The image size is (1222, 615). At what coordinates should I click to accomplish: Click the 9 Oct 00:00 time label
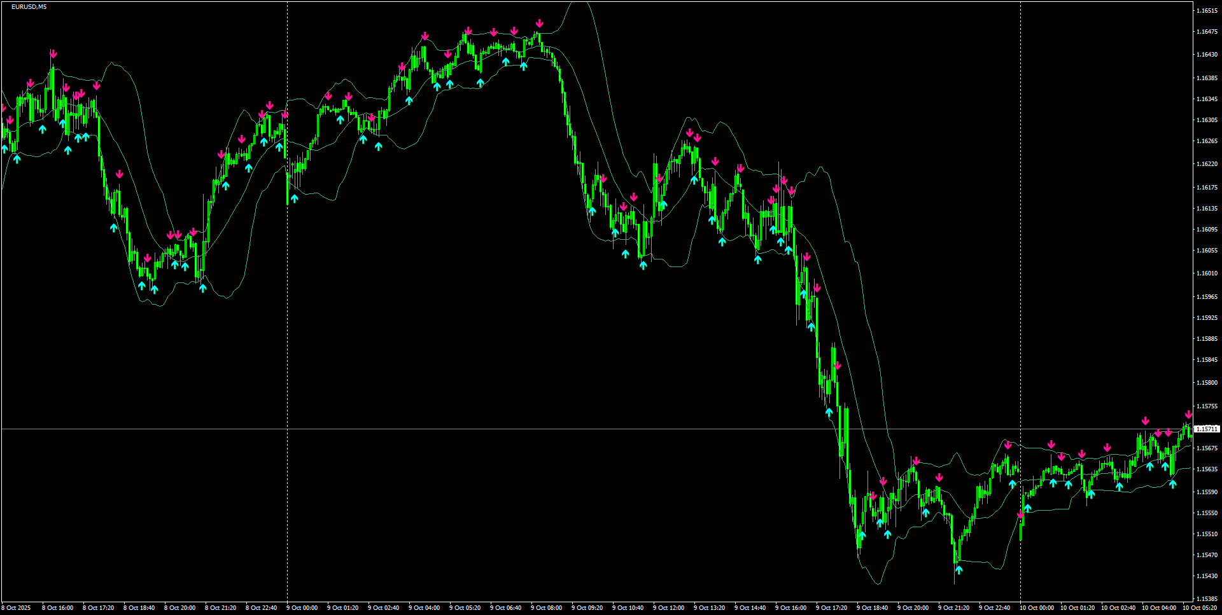click(x=302, y=608)
